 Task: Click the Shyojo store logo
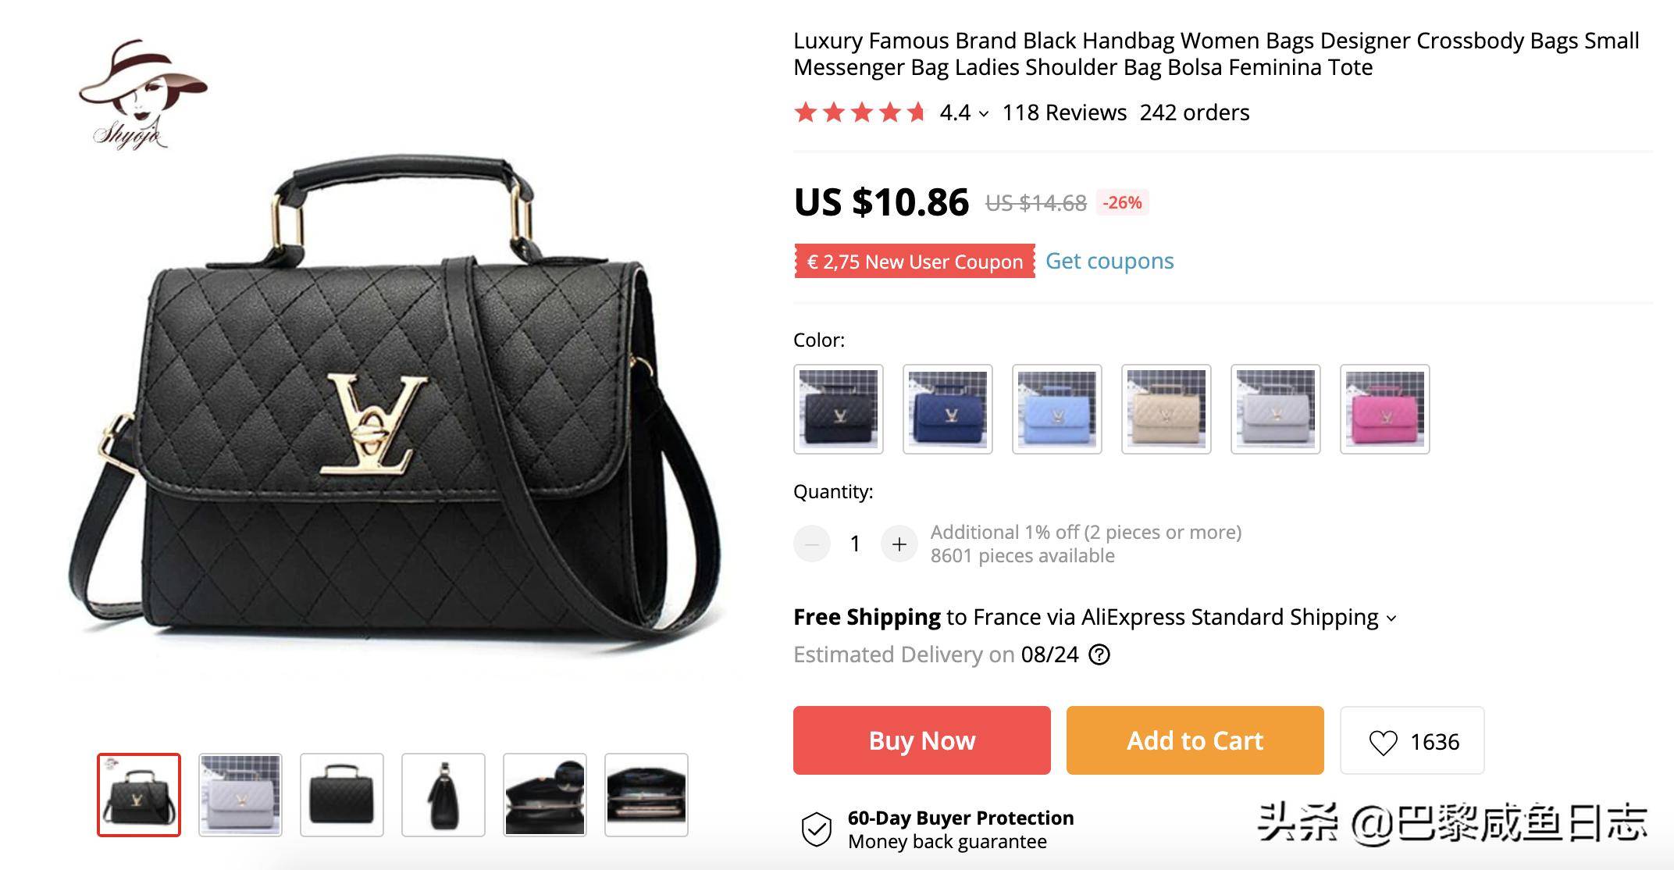tap(141, 94)
